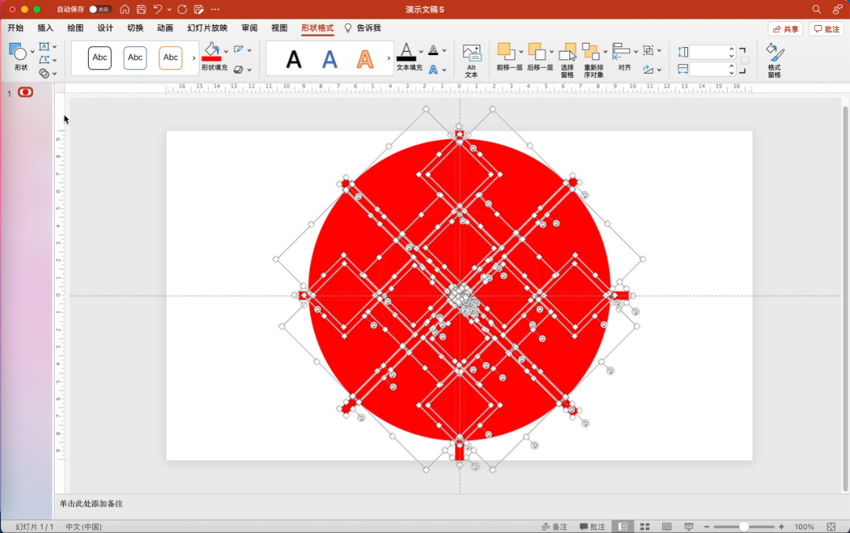Click the 文本填充 text fill icon
850x533 pixels.
(407, 52)
